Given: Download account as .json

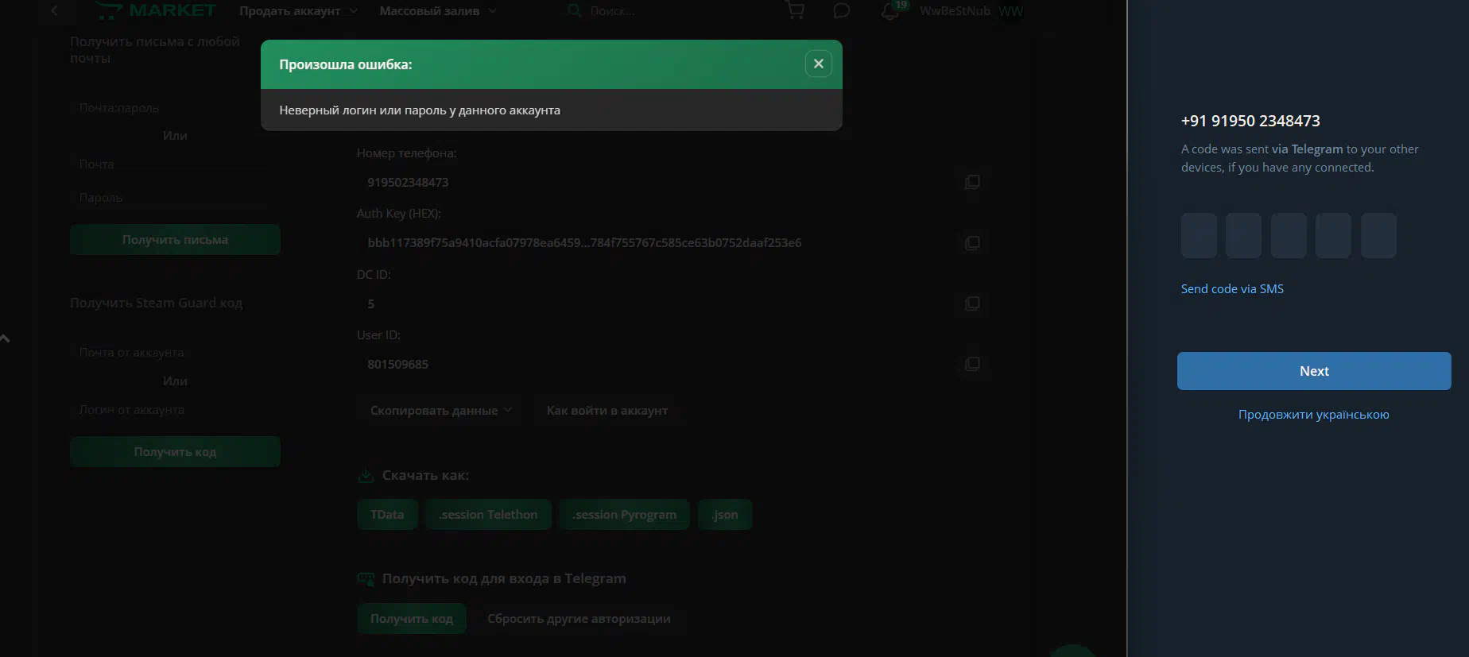Looking at the screenshot, I should click(725, 515).
